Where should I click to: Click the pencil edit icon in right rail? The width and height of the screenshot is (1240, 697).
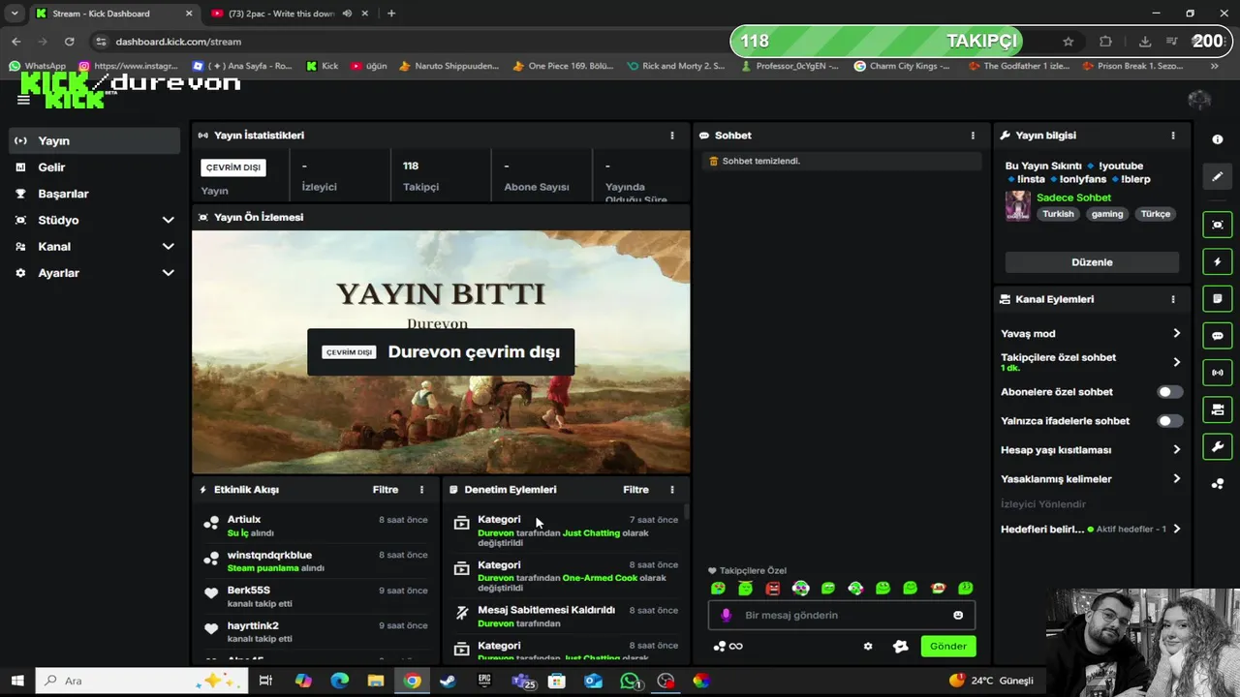(x=1218, y=177)
